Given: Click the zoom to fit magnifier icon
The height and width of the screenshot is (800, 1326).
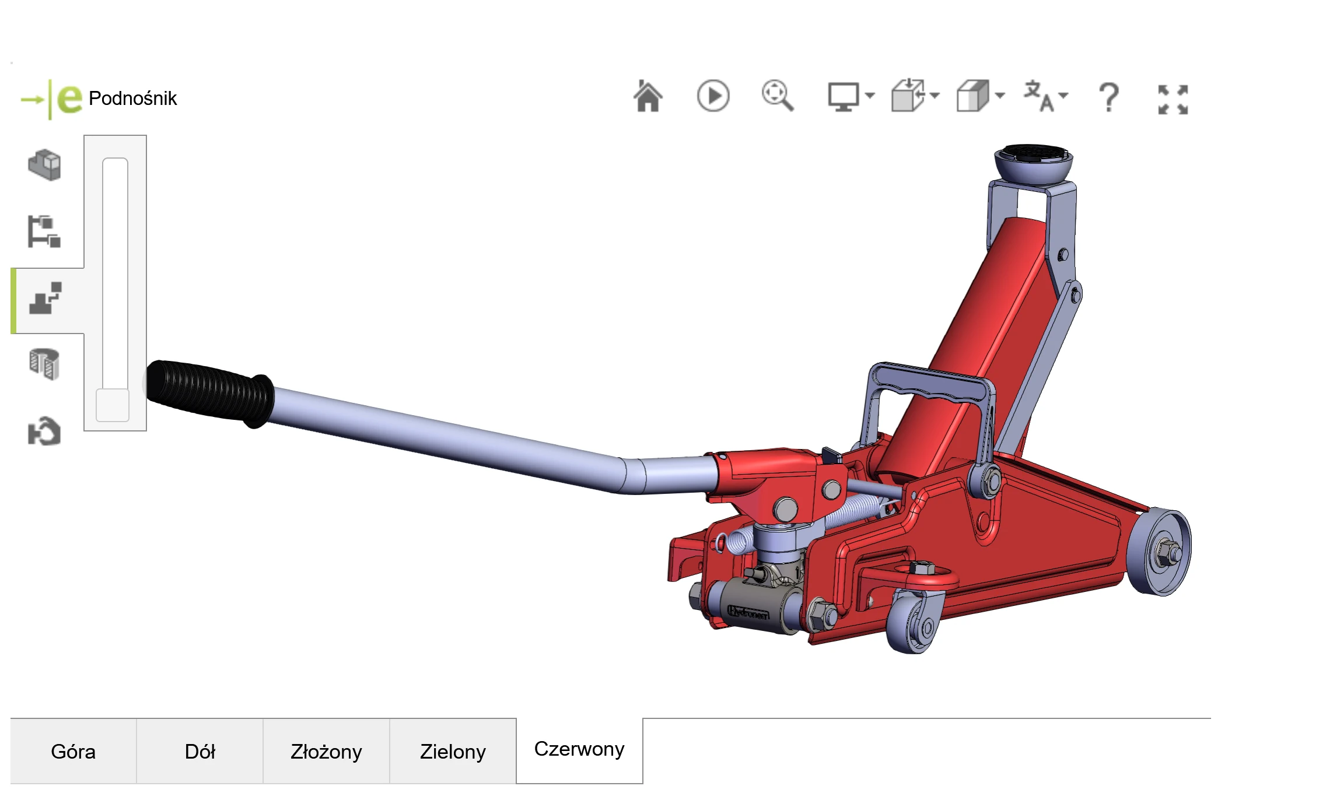Looking at the screenshot, I should click(778, 96).
